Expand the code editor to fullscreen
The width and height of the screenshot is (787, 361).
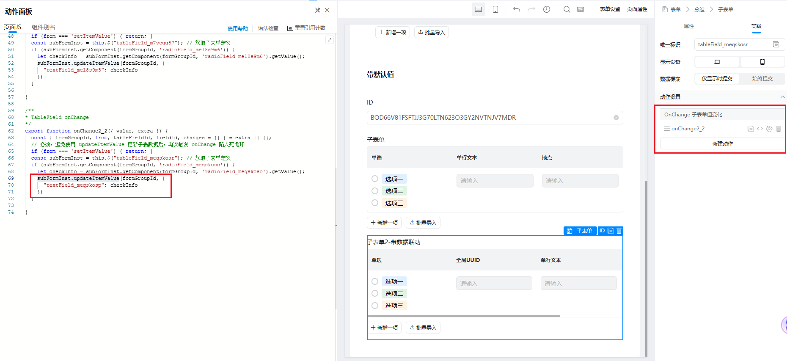(x=330, y=40)
